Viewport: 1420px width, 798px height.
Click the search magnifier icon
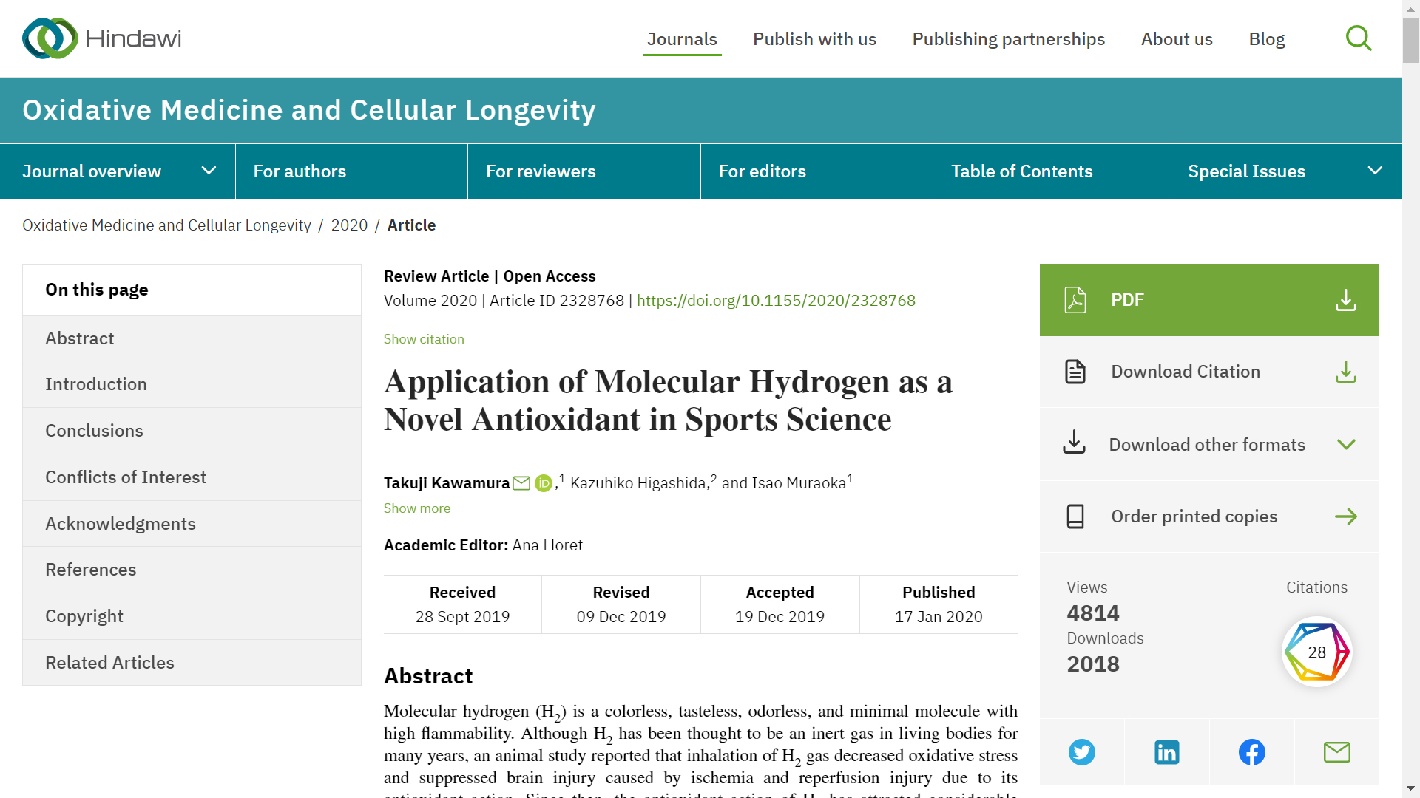coord(1358,38)
